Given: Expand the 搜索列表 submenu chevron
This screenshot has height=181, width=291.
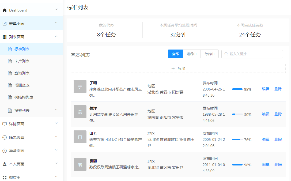Looking at the screenshot, I should [56, 110].
